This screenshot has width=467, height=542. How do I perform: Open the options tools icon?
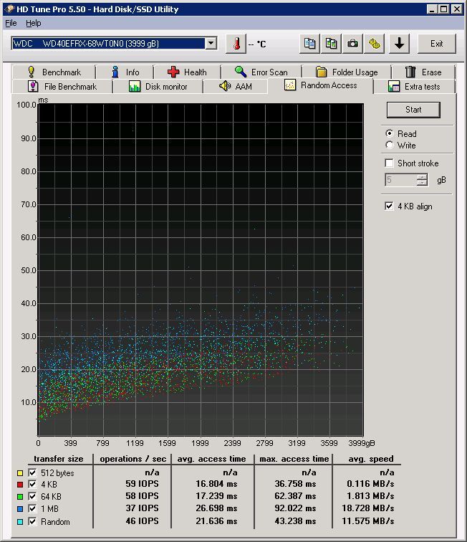374,44
